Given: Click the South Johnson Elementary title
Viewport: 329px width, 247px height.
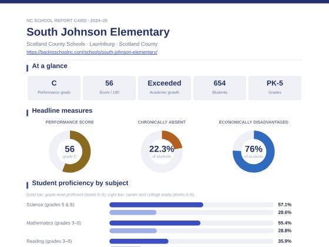Looking at the screenshot, I should point(98,32).
